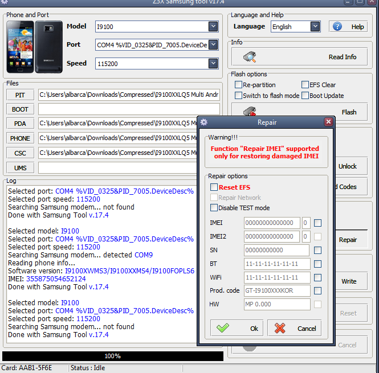Click Card: AAB1-5F6E in status bar
Viewport: 379px width, 373px height.
tap(27, 368)
